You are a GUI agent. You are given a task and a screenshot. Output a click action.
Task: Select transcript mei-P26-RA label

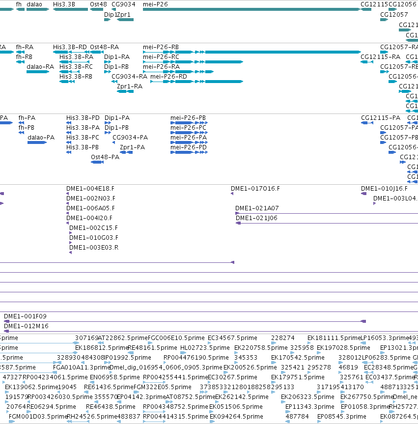point(161,66)
